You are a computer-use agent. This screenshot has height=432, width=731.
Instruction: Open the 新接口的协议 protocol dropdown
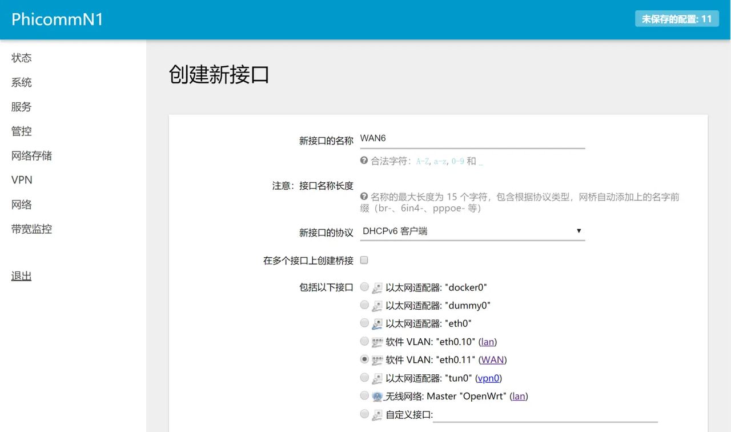tap(472, 231)
